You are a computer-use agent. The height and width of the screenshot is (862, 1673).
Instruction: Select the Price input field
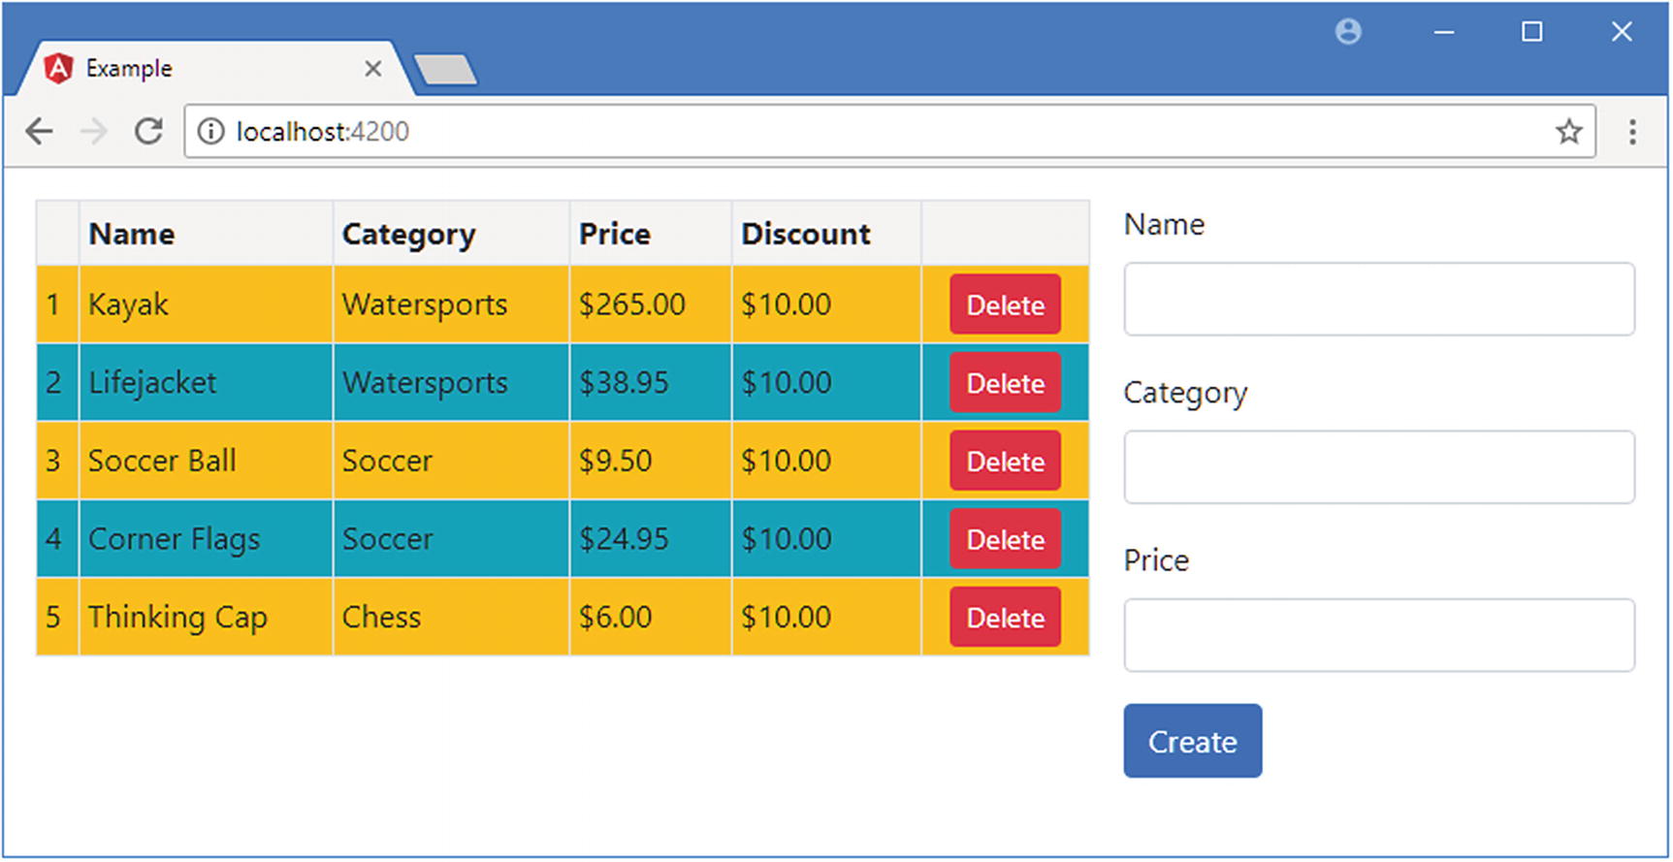1378,635
